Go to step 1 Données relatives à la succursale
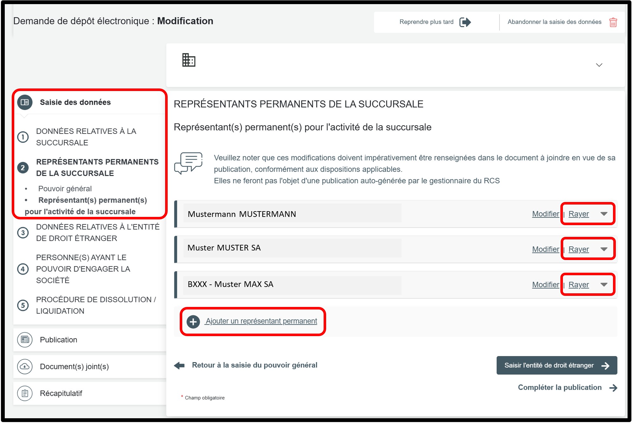632x423 pixels. pos(86,137)
